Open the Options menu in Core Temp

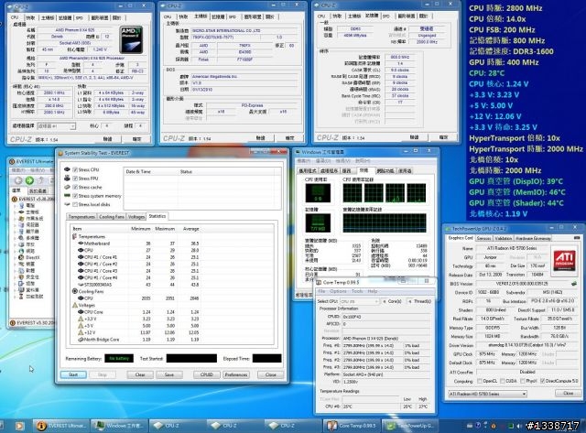coord(338,291)
